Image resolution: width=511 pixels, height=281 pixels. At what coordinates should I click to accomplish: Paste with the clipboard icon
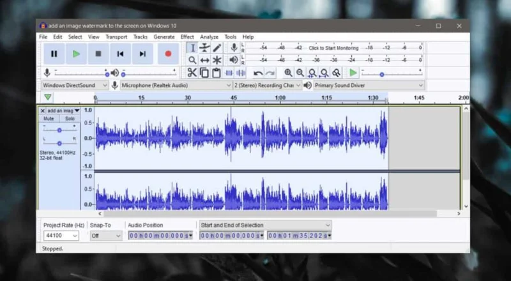[217, 73]
